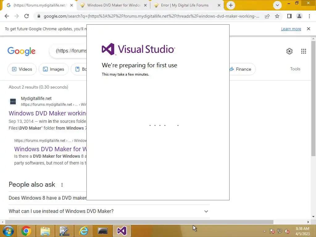Click the Mydigitallife.net favicon

pyautogui.click(x=13, y=101)
